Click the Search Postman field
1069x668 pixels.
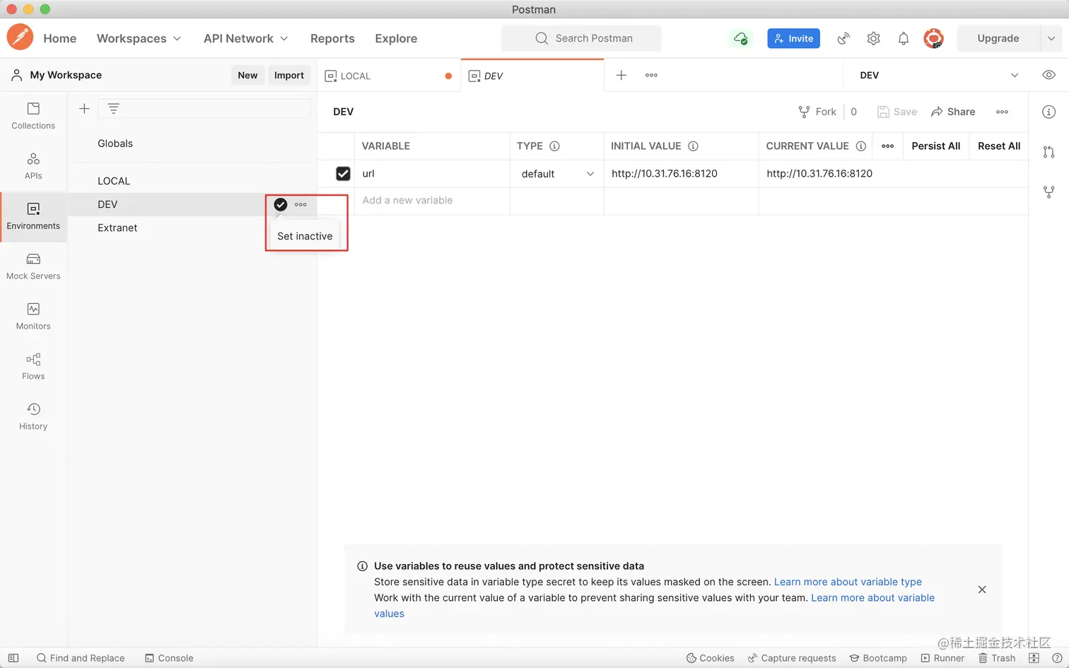pos(581,38)
